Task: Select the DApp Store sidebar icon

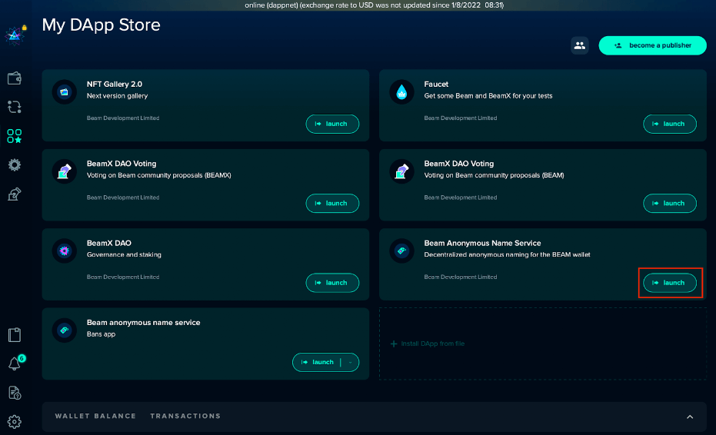Action: [x=14, y=136]
